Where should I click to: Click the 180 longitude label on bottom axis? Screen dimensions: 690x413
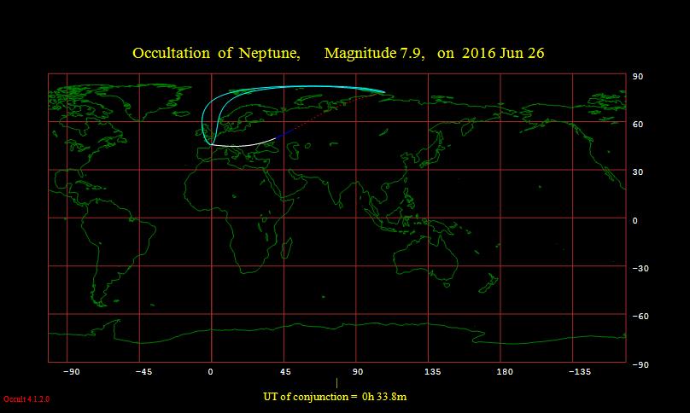[x=505, y=372]
